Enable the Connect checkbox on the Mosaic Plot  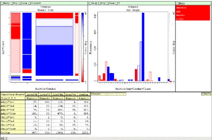(29, 3)
